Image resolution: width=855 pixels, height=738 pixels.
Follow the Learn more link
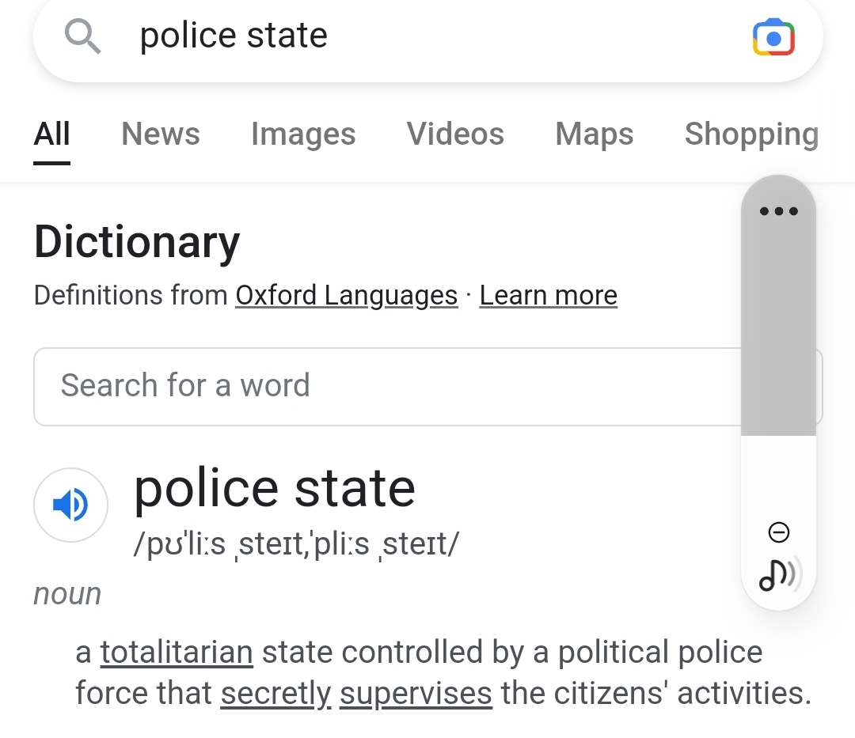point(549,296)
